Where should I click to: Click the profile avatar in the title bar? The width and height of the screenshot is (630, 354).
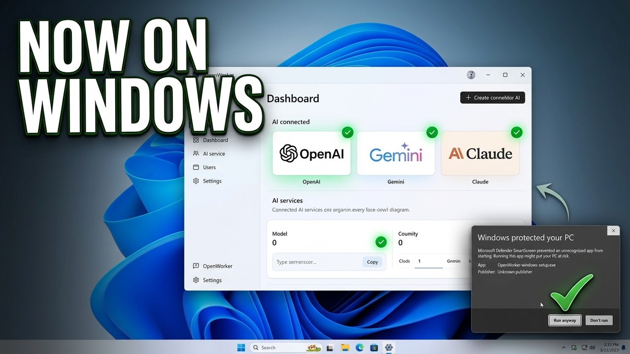point(471,75)
